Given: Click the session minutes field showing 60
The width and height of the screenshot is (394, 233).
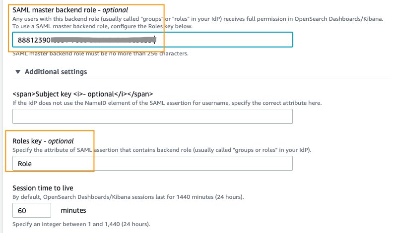Looking at the screenshot, I should [x=32, y=210].
